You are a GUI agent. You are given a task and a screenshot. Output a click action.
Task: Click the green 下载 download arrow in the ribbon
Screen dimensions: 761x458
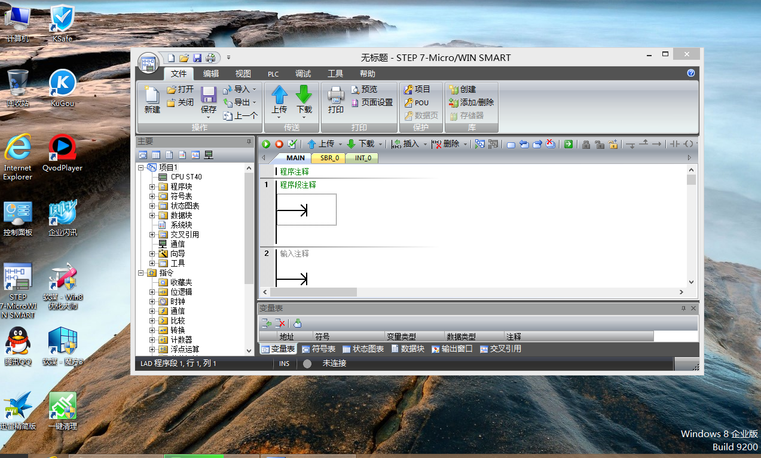click(x=304, y=94)
